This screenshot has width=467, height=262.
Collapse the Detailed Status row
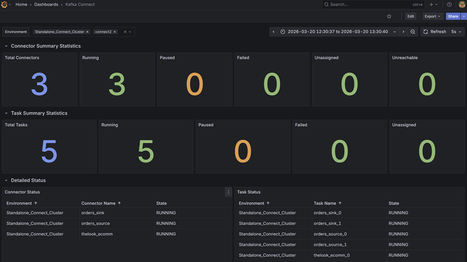click(x=6, y=181)
